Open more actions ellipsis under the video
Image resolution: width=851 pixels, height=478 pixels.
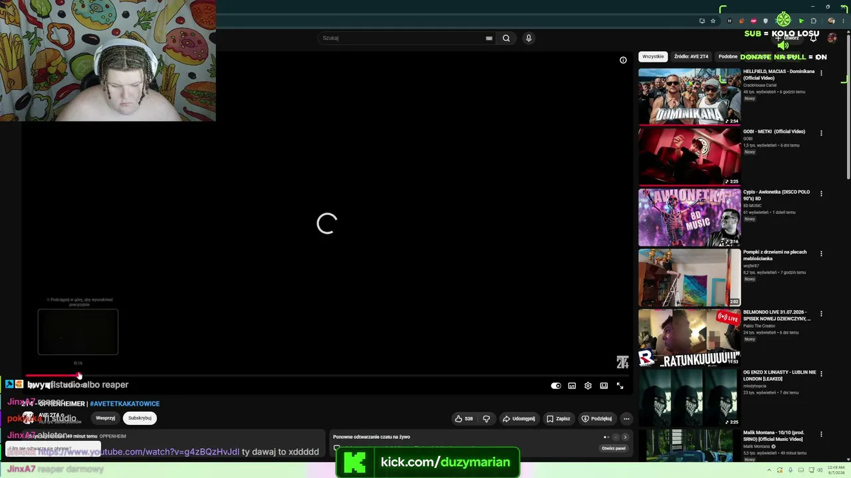(x=626, y=419)
